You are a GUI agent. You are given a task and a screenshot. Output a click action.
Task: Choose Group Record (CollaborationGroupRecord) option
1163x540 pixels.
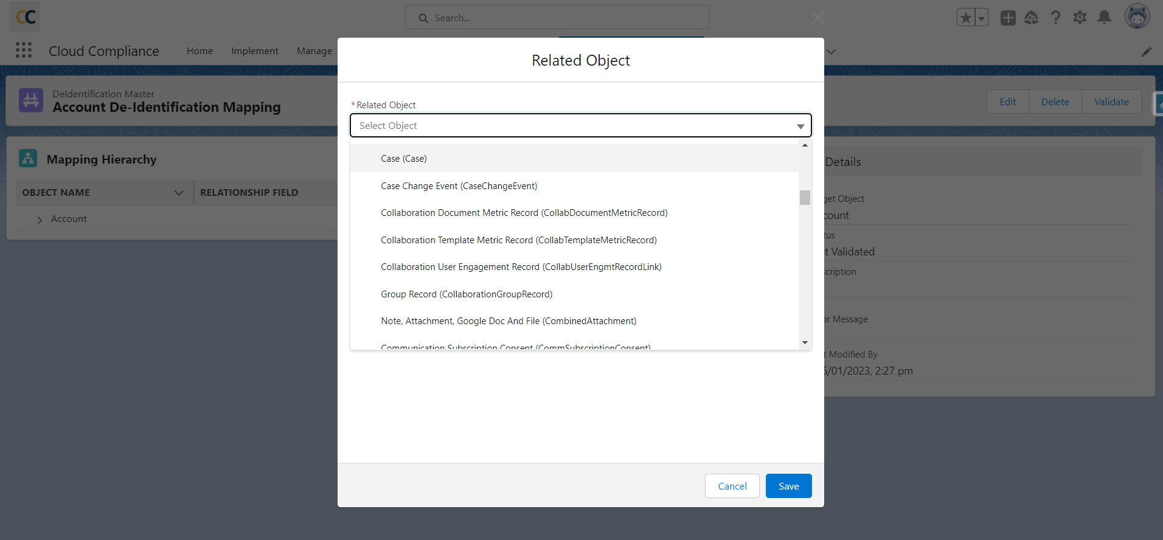(x=467, y=294)
